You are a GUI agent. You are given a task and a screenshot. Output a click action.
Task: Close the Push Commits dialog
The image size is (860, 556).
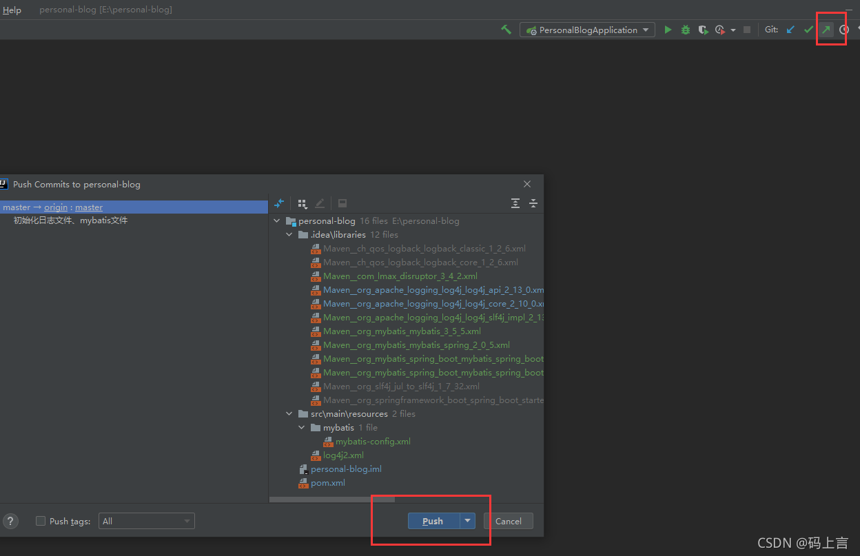click(x=527, y=184)
